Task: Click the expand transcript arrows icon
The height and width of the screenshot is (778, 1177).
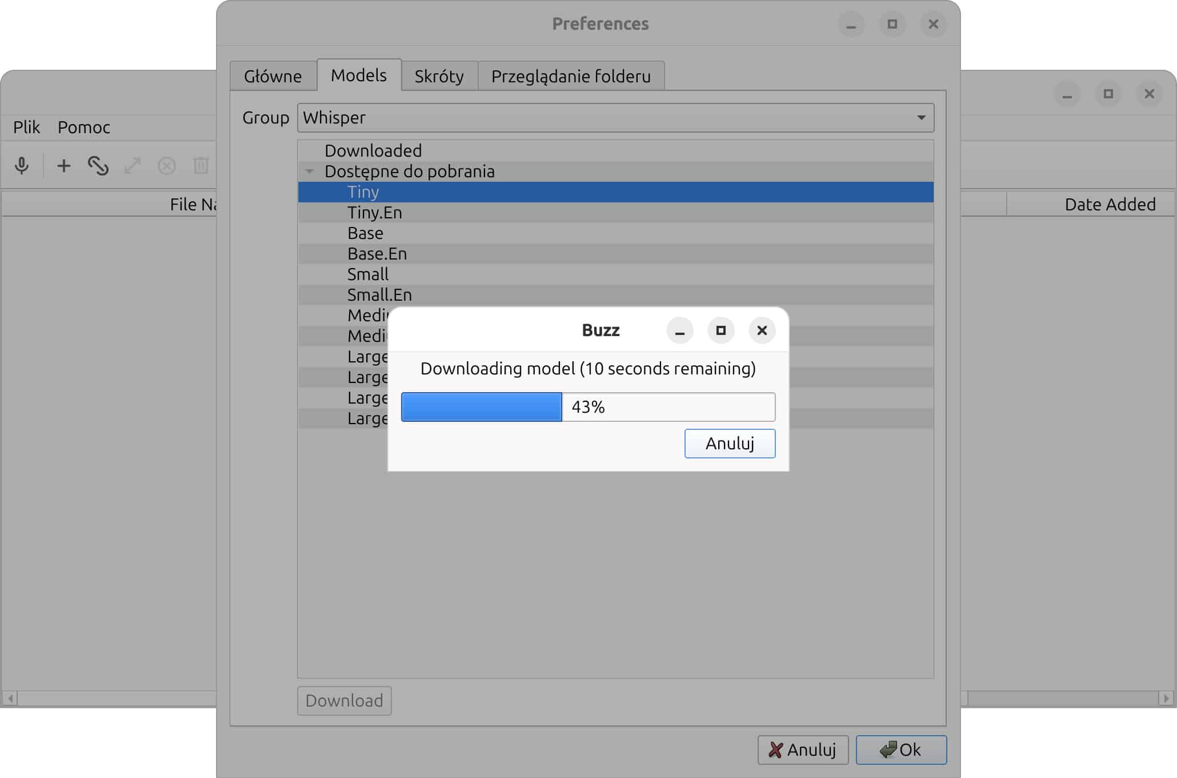Action: (x=133, y=166)
